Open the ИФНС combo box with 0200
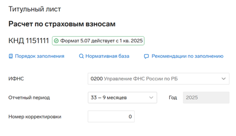Viewport: 236px width, 136px height. [x=153, y=79]
